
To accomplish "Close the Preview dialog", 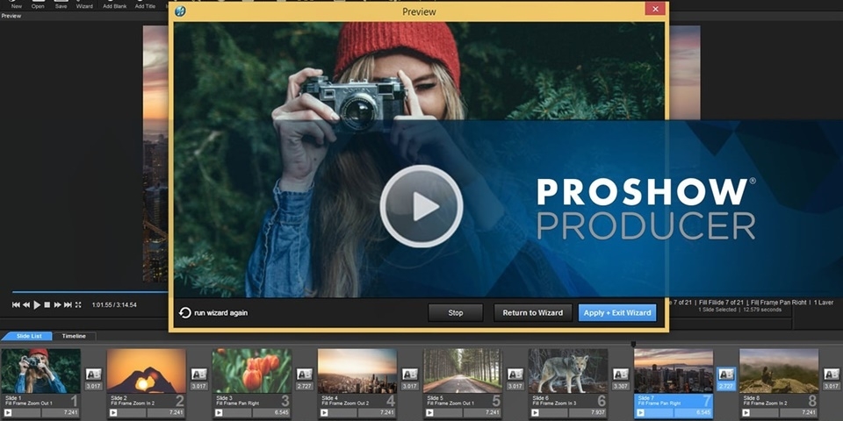I will click(x=655, y=9).
